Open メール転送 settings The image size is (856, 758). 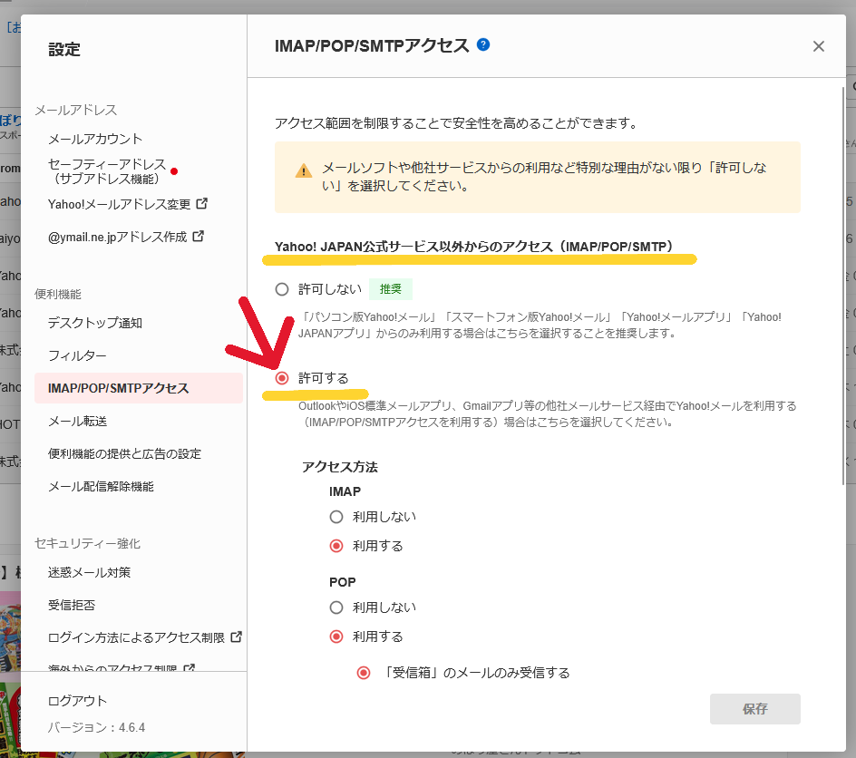click(78, 421)
